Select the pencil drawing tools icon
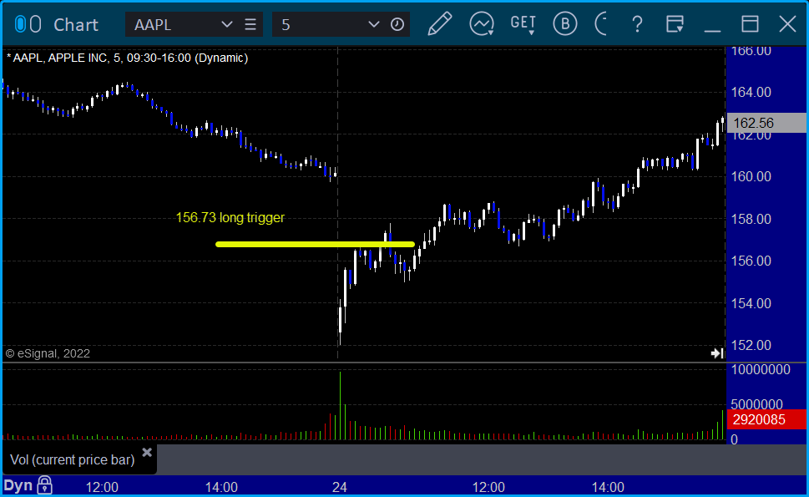 (x=440, y=23)
